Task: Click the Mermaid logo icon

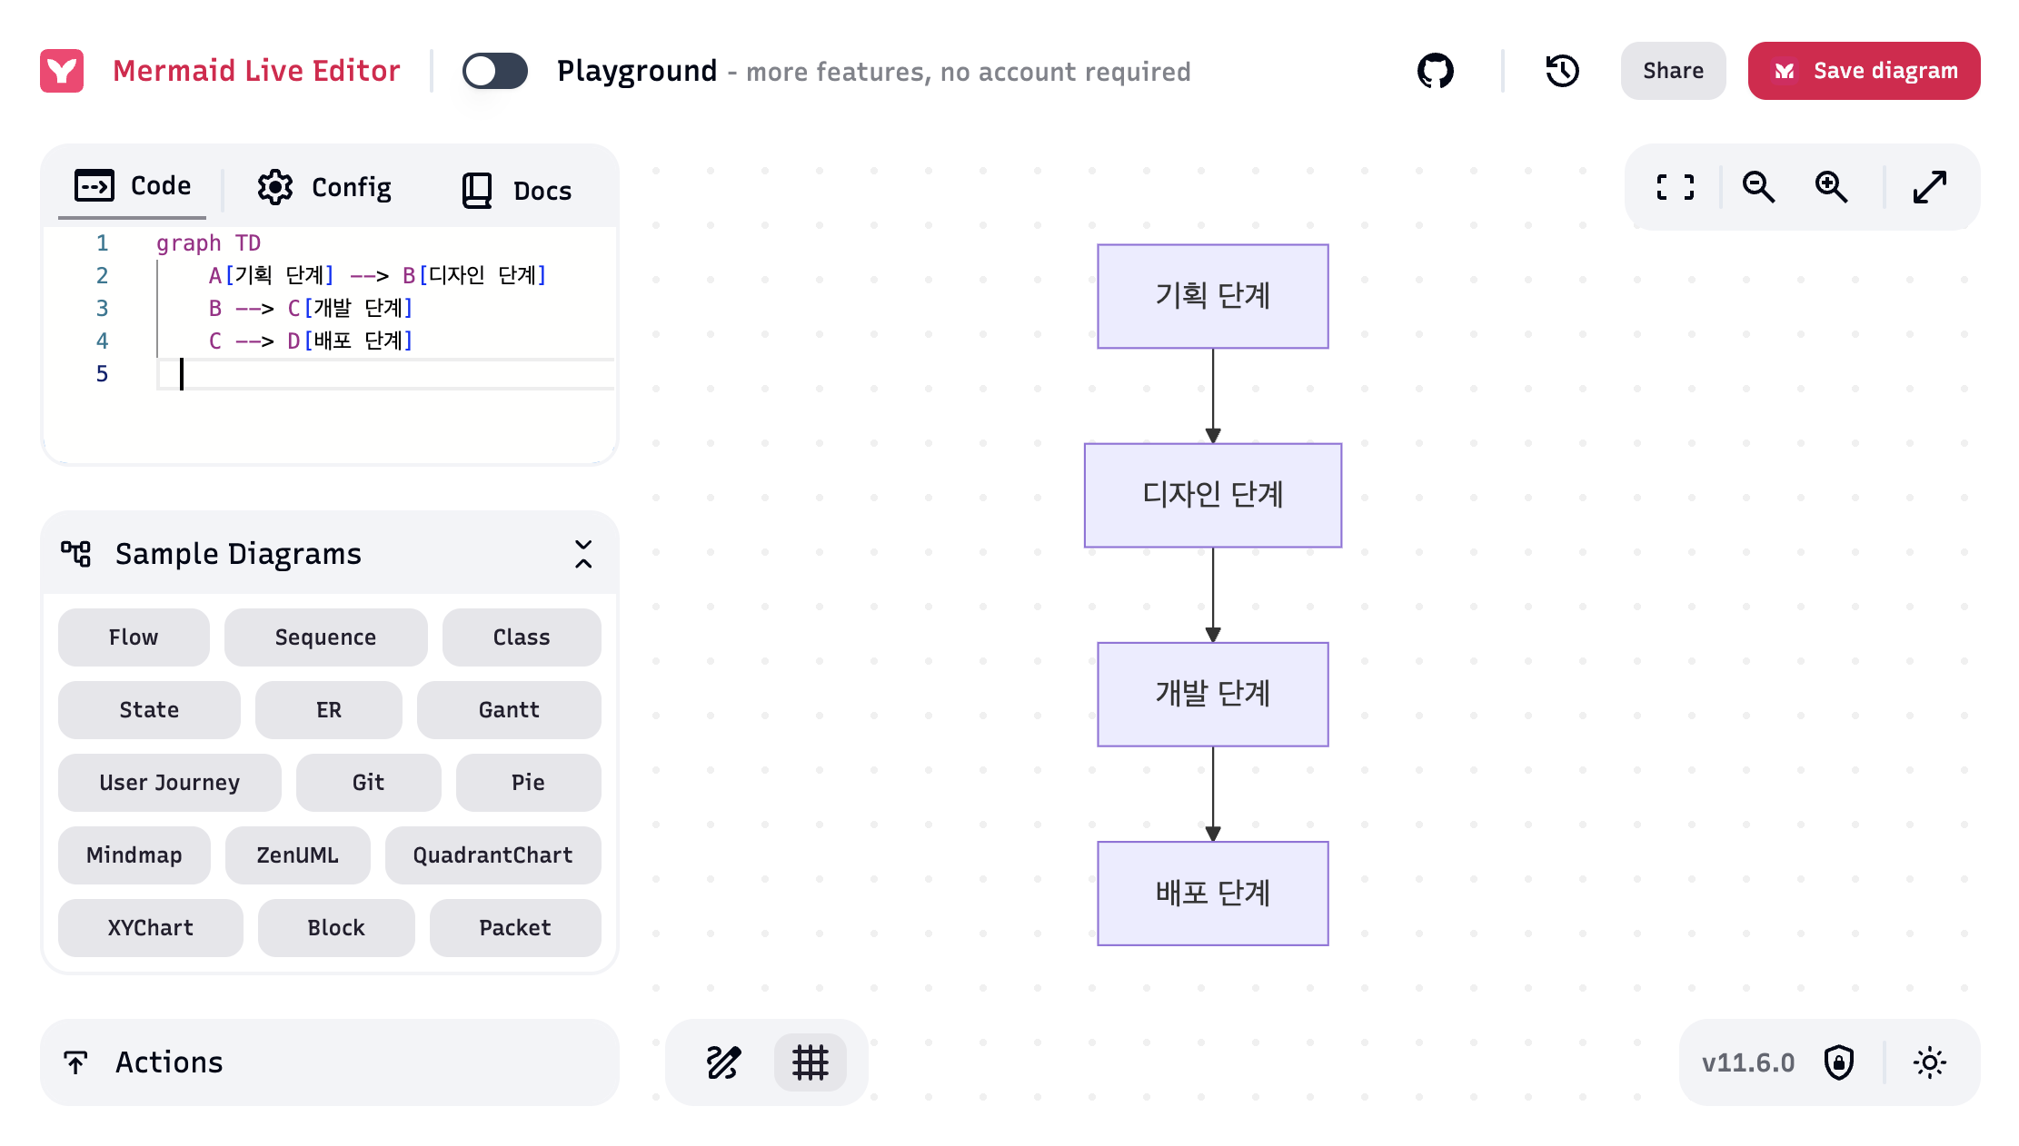Action: click(x=62, y=71)
